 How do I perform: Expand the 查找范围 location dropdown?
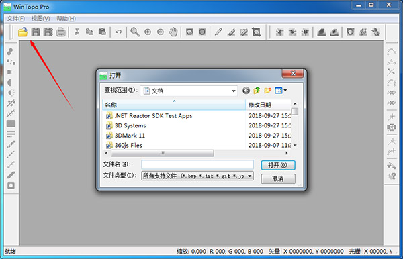pos(234,91)
